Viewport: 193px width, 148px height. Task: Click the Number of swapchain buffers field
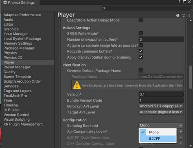tap(161, 39)
